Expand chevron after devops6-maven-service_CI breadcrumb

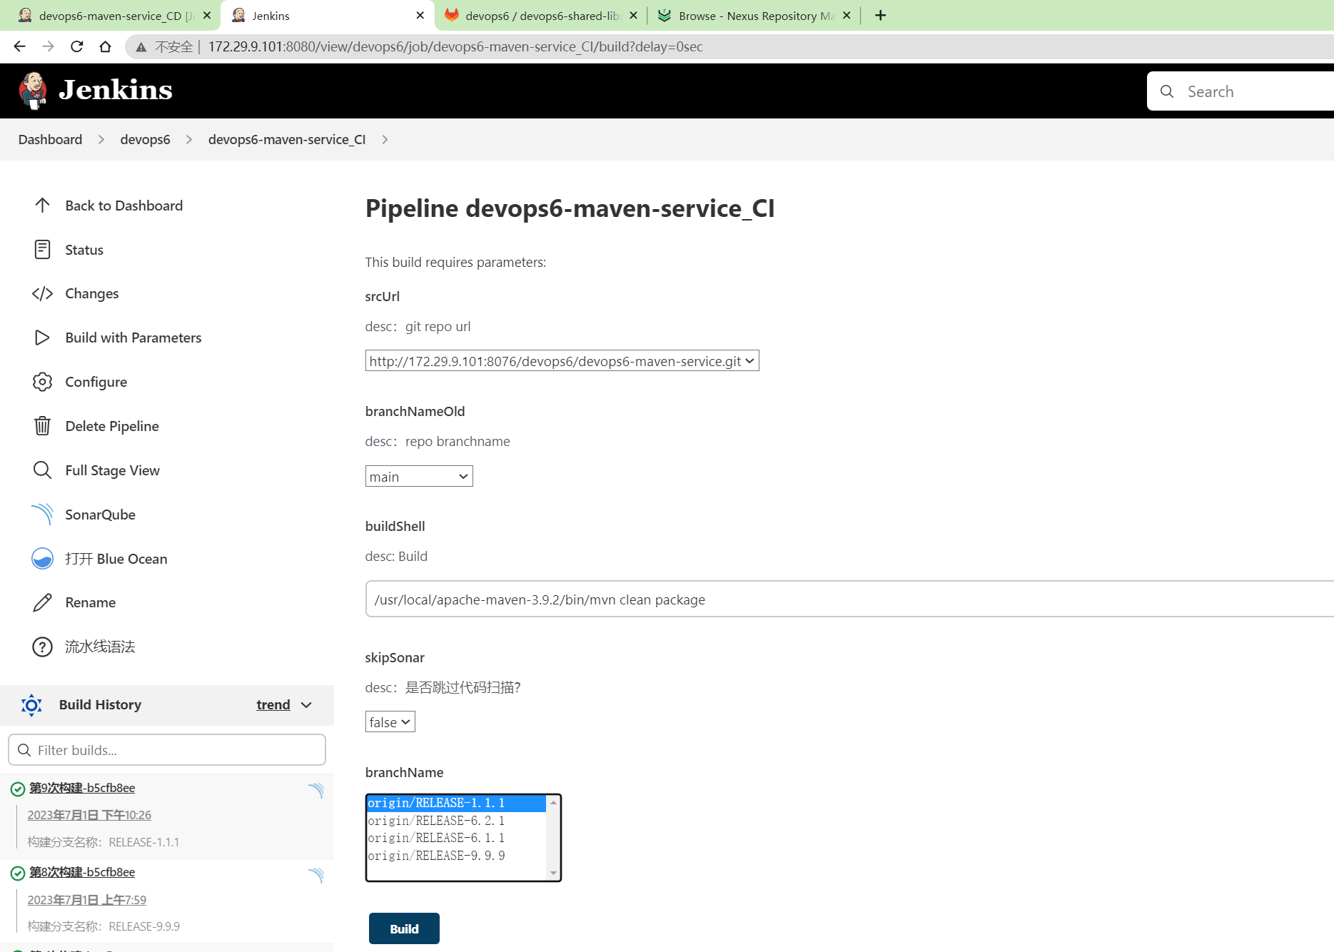coord(385,140)
